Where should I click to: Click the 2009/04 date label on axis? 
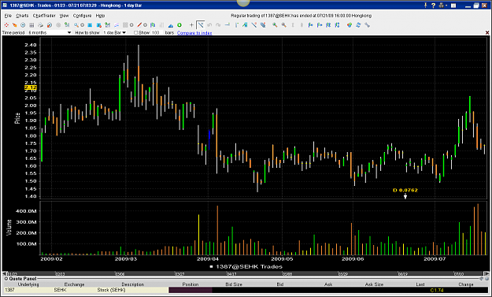(x=208, y=259)
